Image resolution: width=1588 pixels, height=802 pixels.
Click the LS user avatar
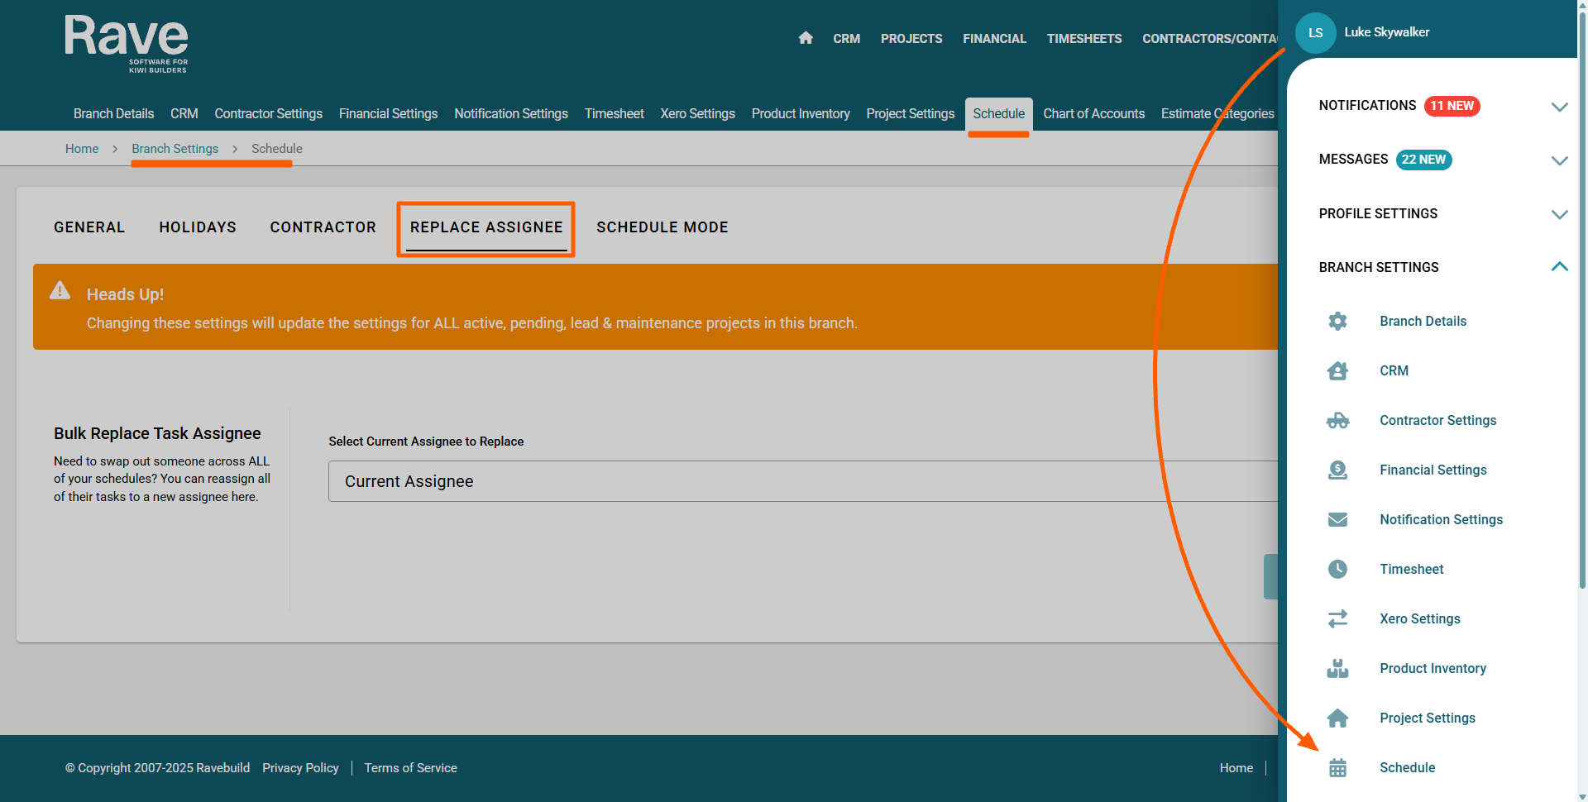(x=1315, y=33)
